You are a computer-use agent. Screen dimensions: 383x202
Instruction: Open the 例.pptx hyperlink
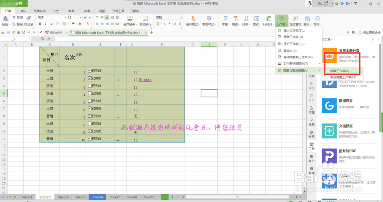(145, 80)
